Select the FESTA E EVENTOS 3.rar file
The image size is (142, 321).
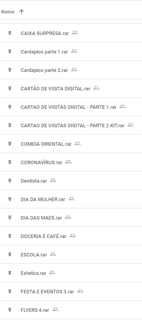click(71, 291)
